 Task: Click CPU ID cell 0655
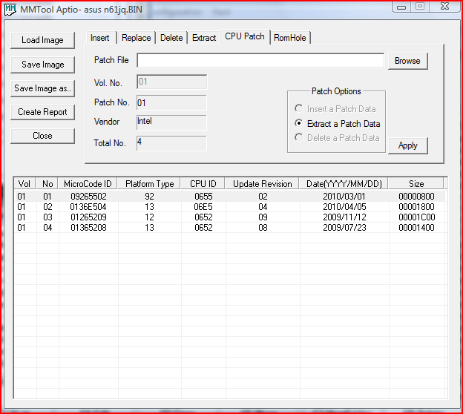[x=203, y=197]
